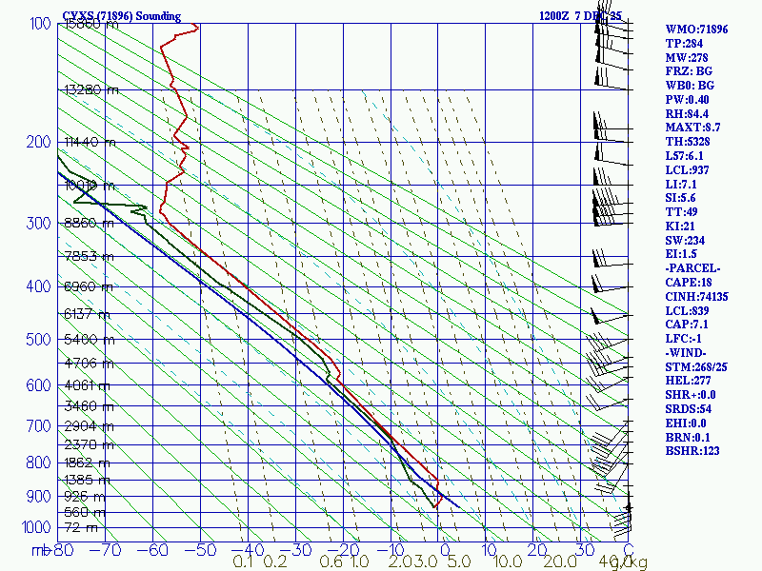Click the TH:5328 thickness value
The height and width of the screenshot is (571, 762).
[x=687, y=141]
